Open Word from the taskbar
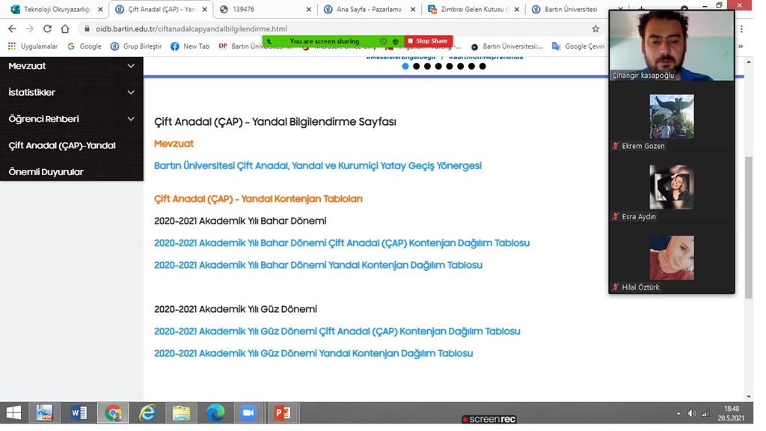Viewport: 766px width, 431px height. [79, 412]
